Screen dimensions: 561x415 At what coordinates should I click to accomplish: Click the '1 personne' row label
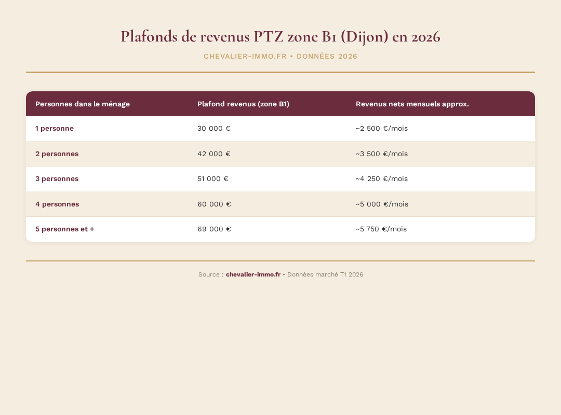(x=55, y=129)
